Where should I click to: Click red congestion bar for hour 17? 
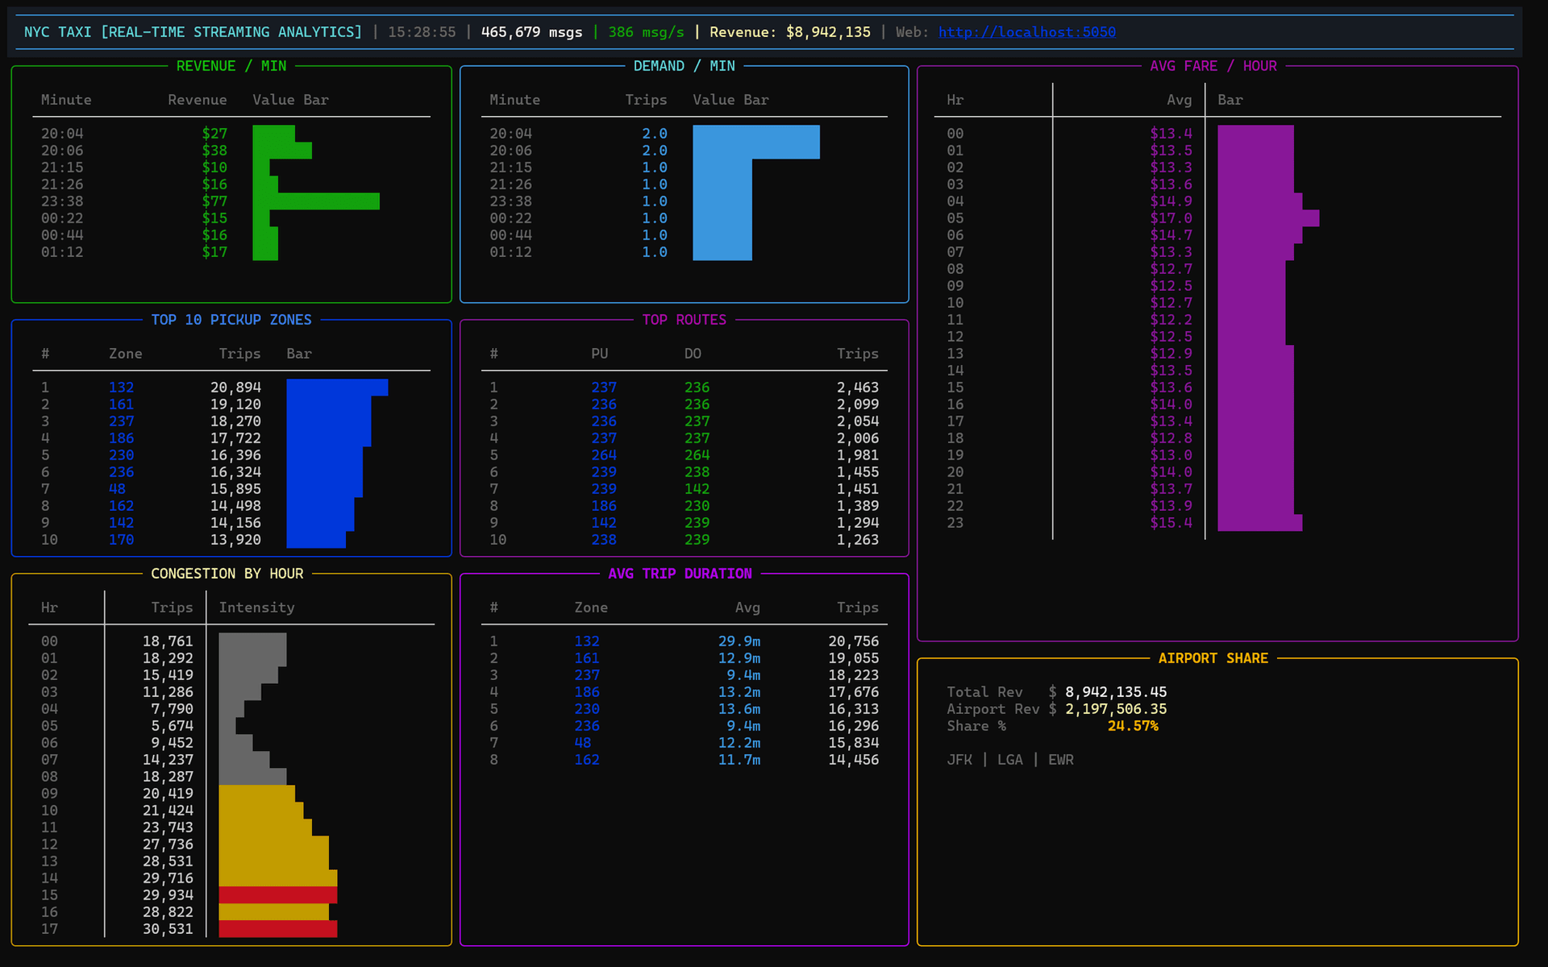(x=278, y=929)
